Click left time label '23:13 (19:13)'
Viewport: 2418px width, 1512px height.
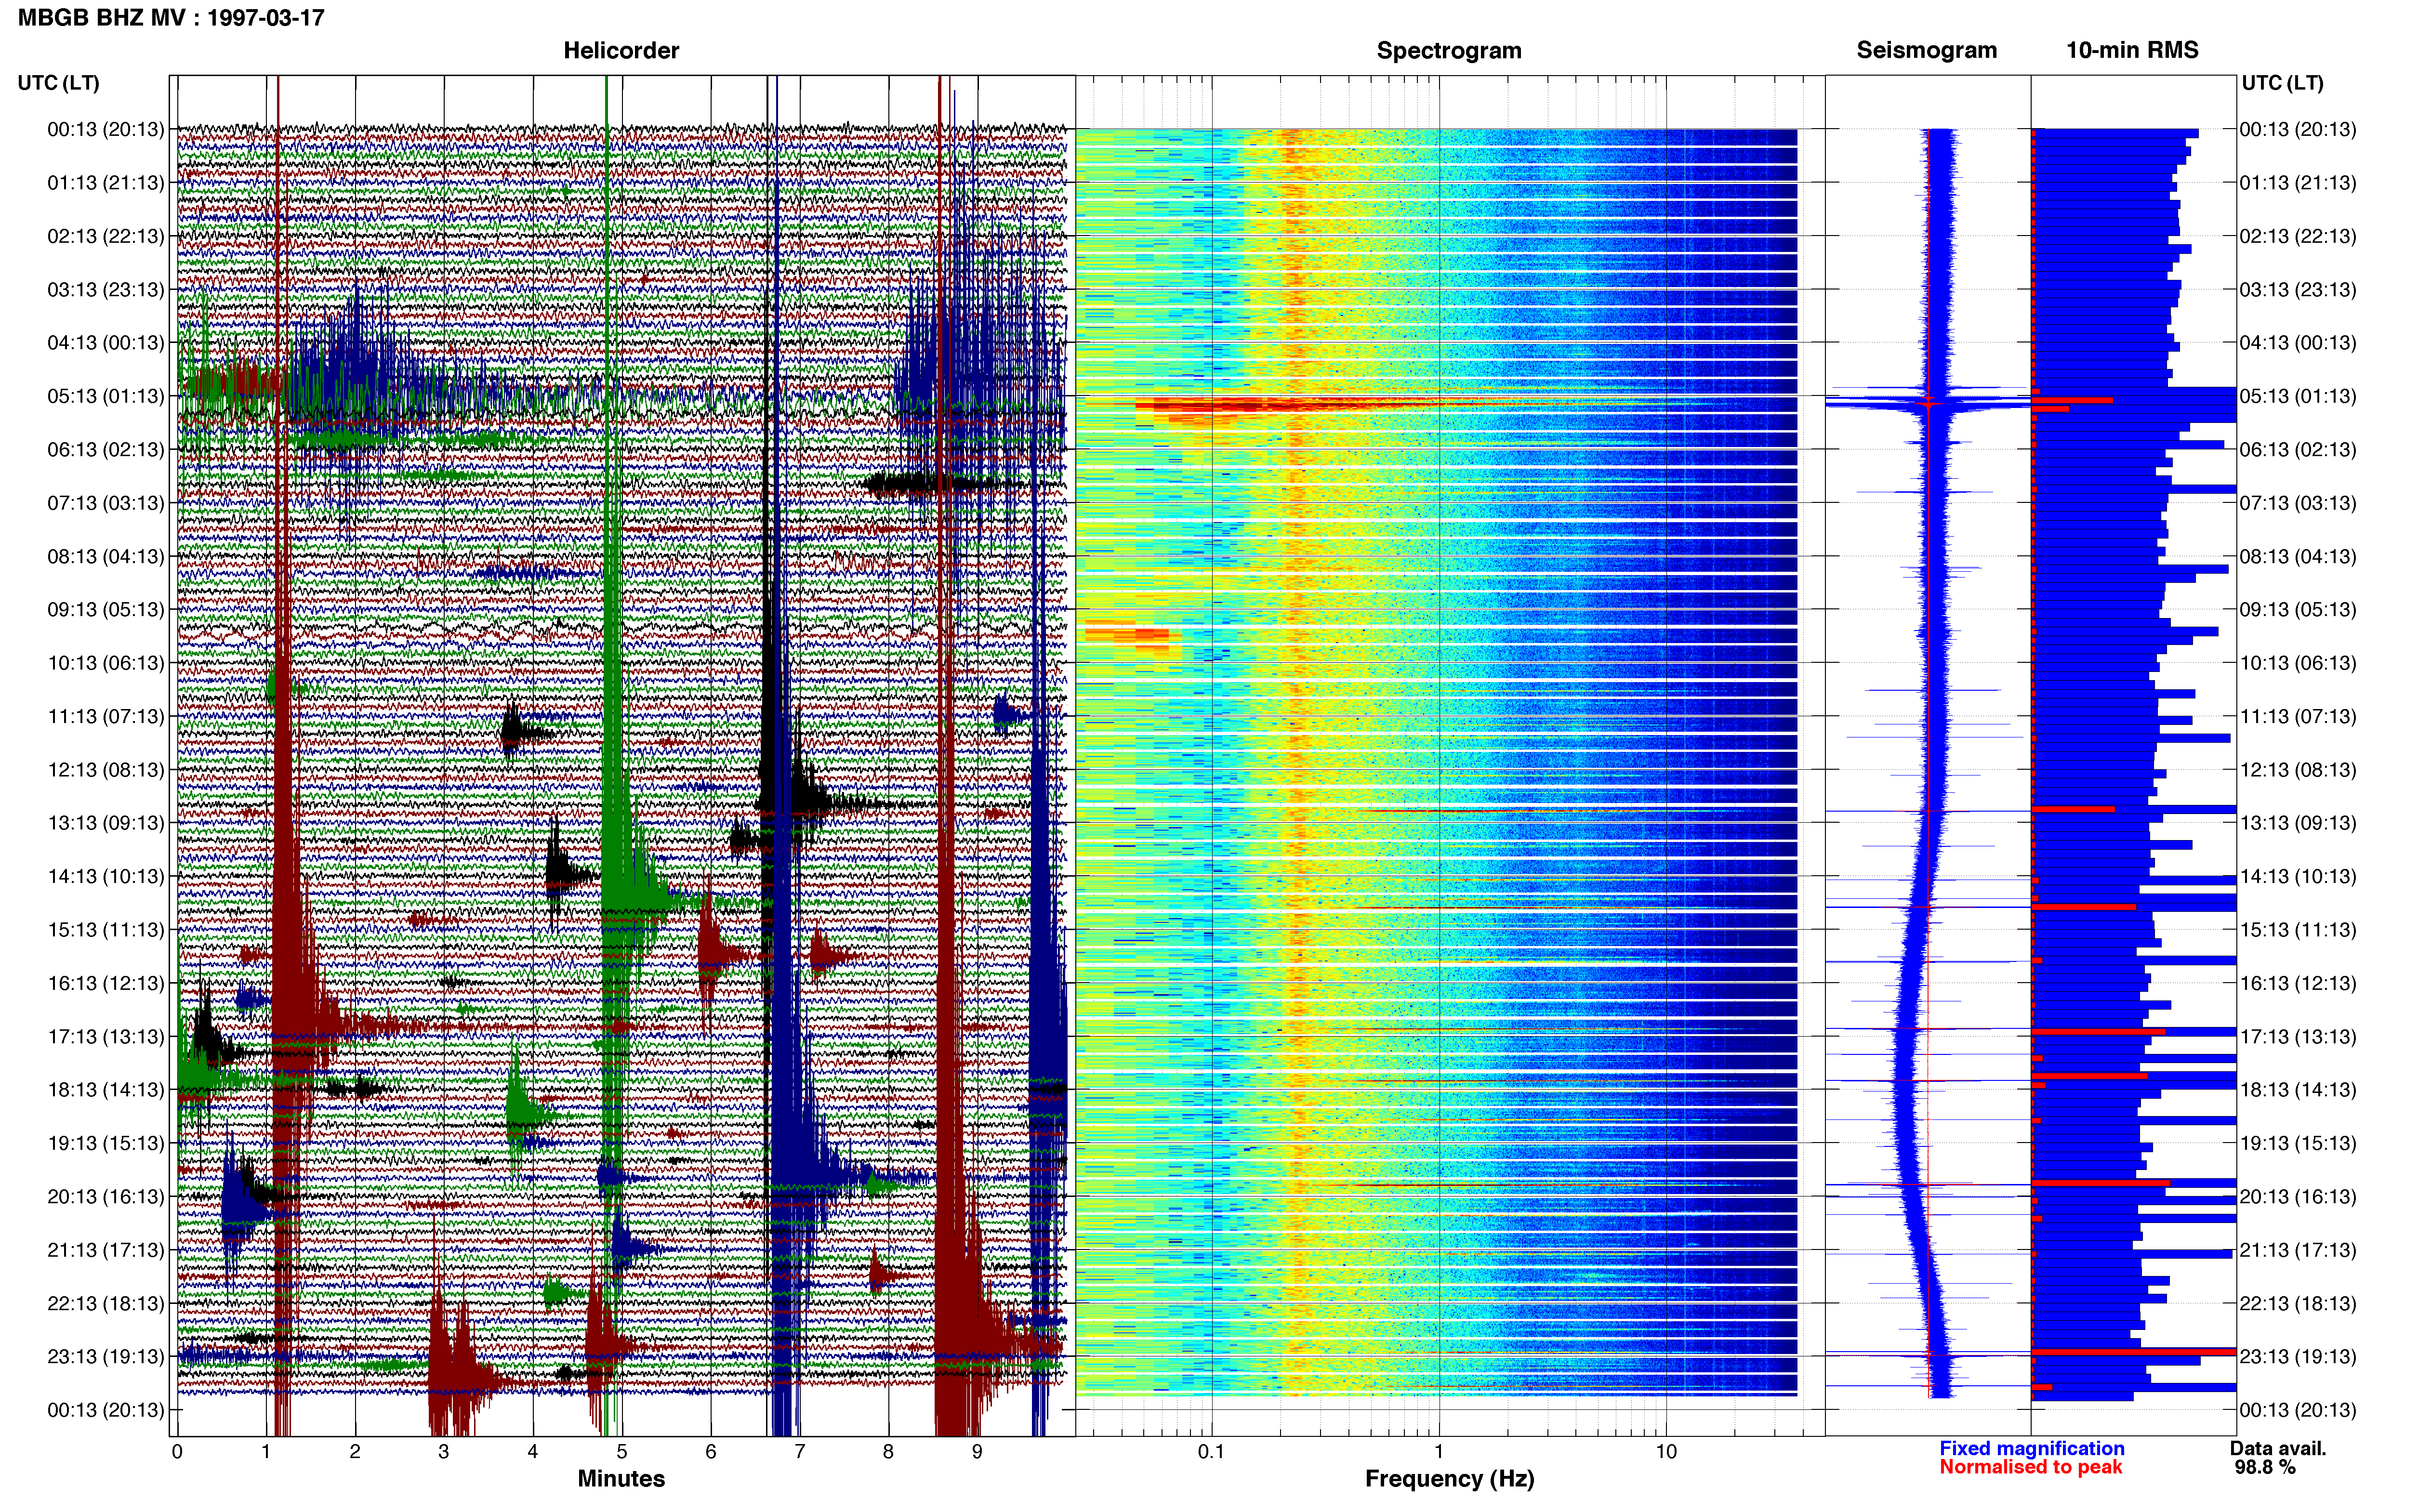click(105, 1356)
